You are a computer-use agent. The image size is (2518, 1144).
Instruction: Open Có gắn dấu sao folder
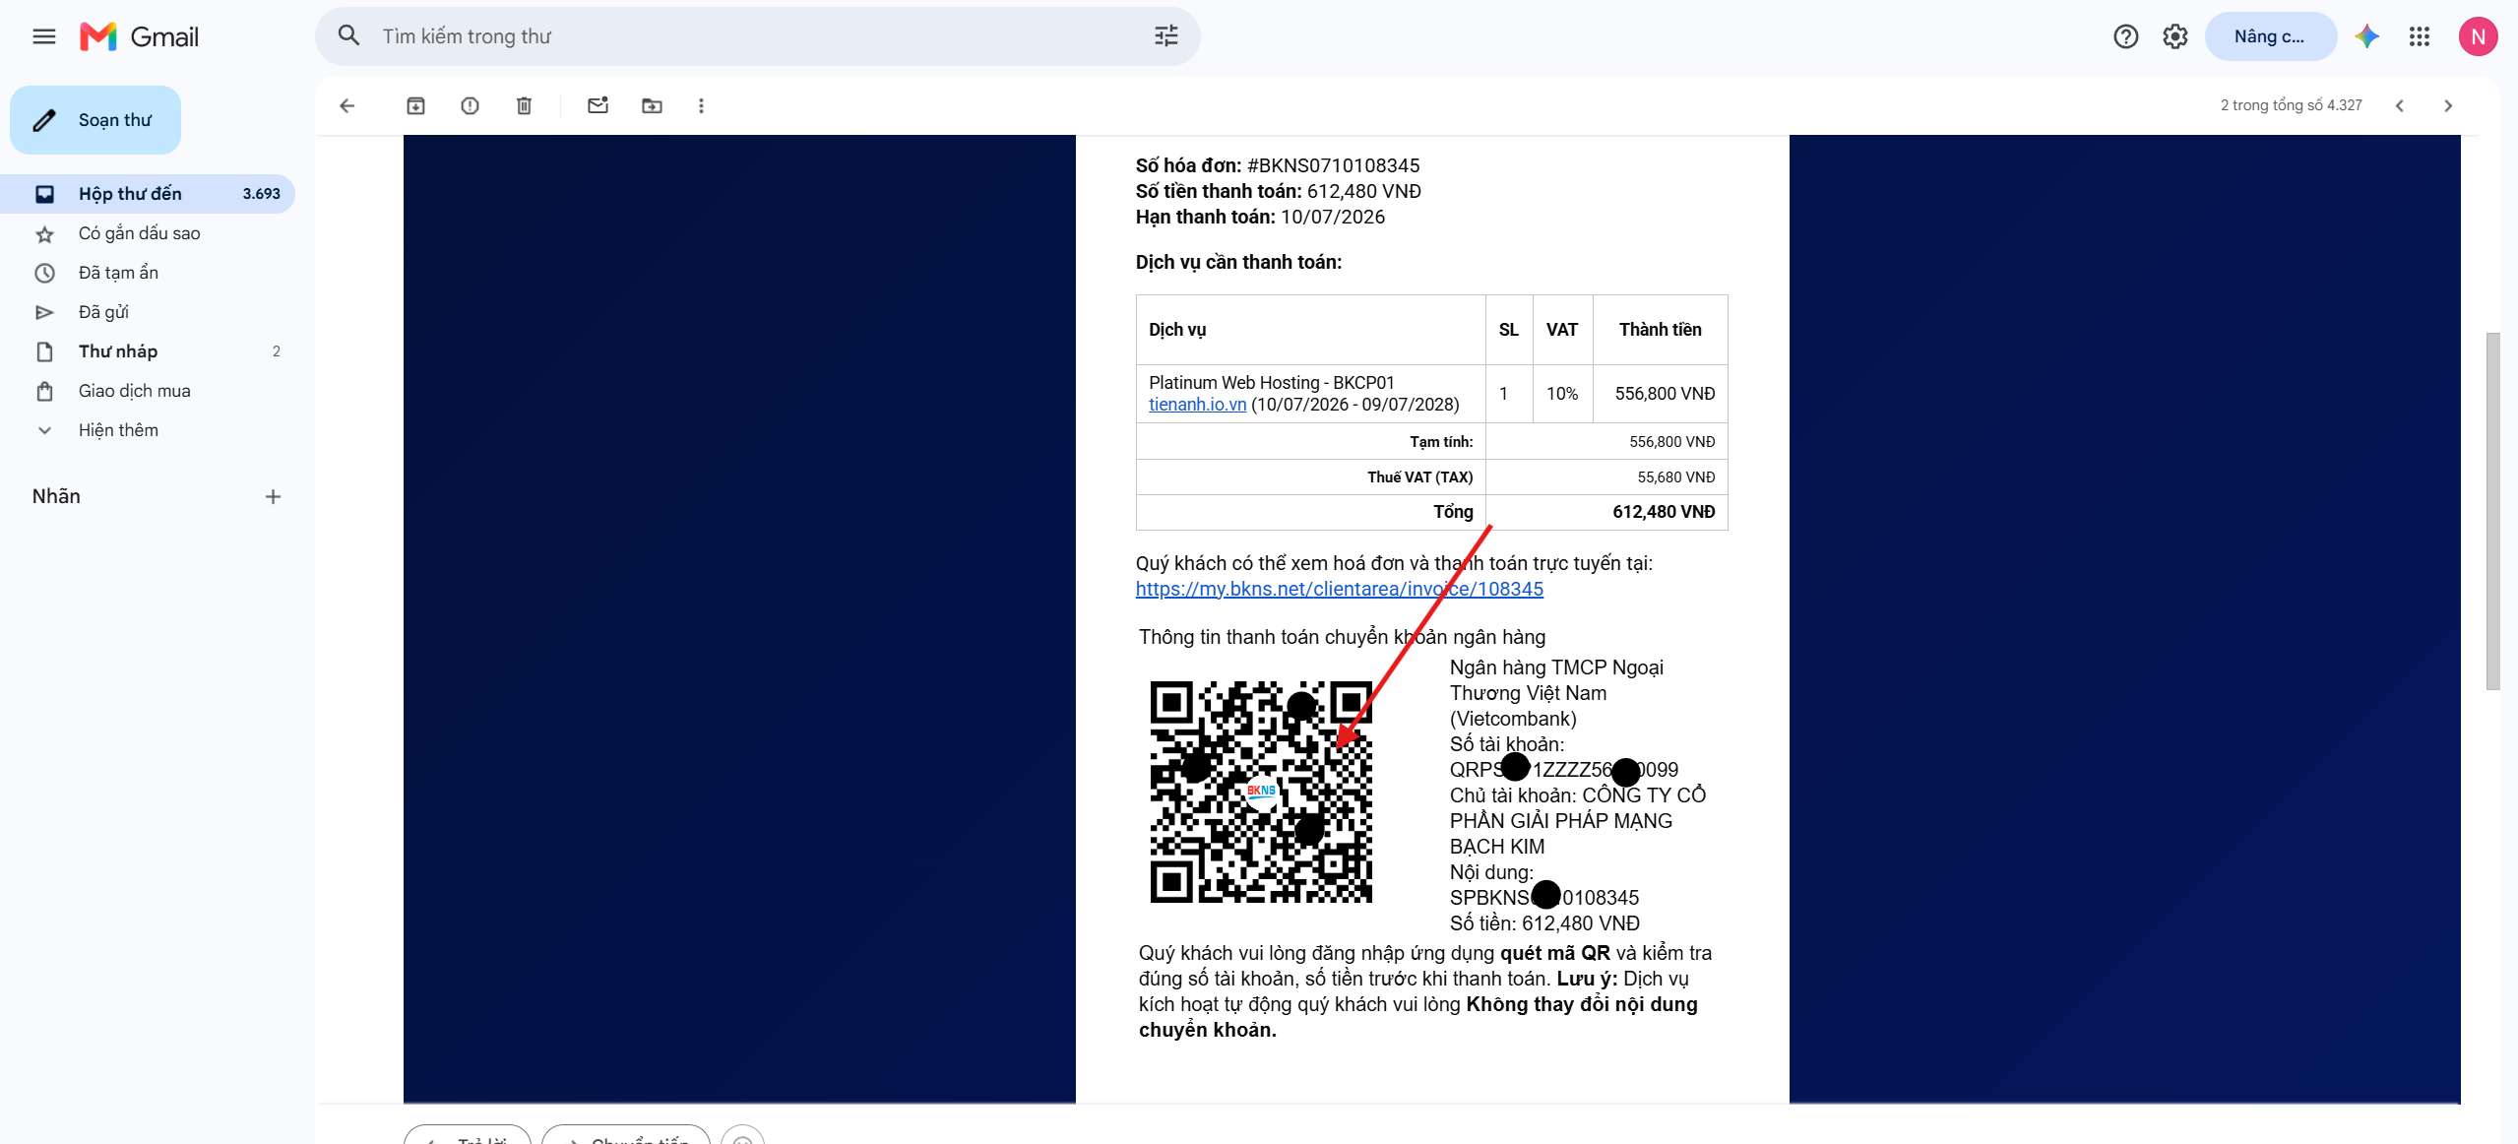click(148, 233)
